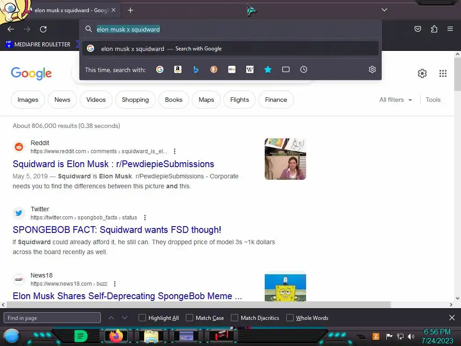Search this time with eBay icon

pyautogui.click(x=232, y=69)
